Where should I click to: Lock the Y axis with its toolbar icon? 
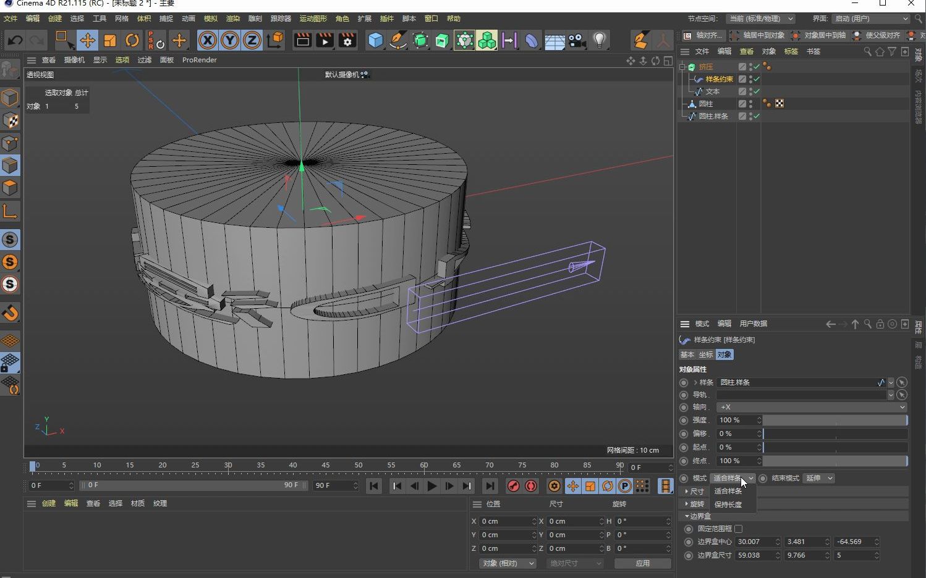click(229, 40)
